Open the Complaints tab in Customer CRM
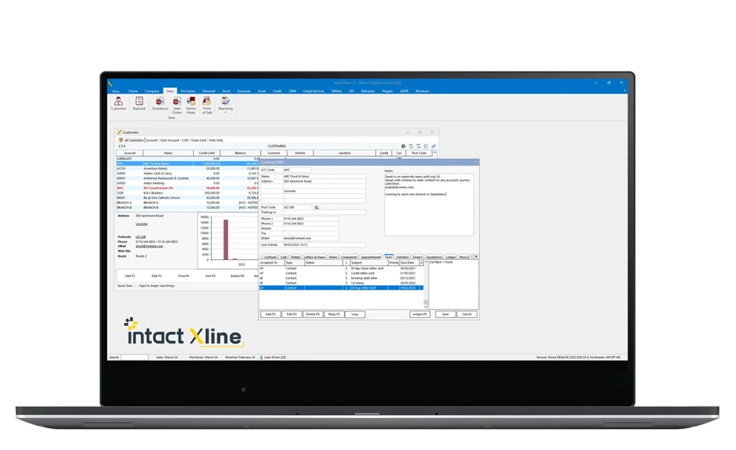Image resolution: width=736 pixels, height=450 pixels. point(349,257)
